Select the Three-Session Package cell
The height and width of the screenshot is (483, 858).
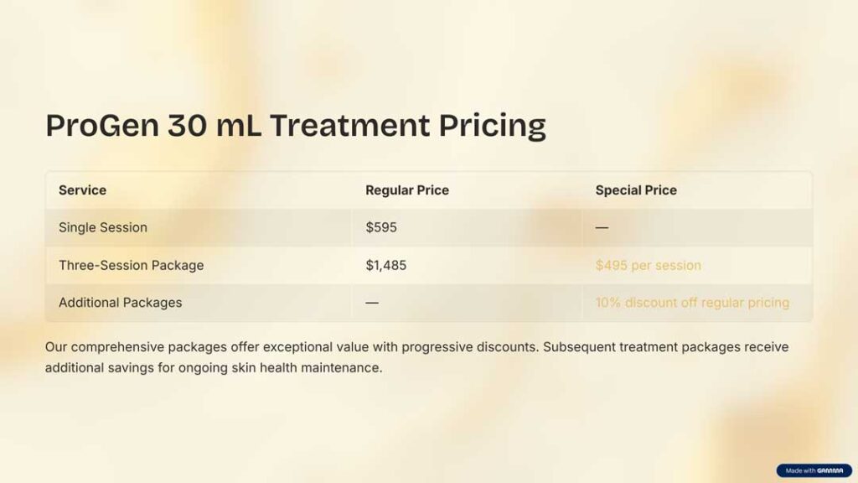[131, 265]
